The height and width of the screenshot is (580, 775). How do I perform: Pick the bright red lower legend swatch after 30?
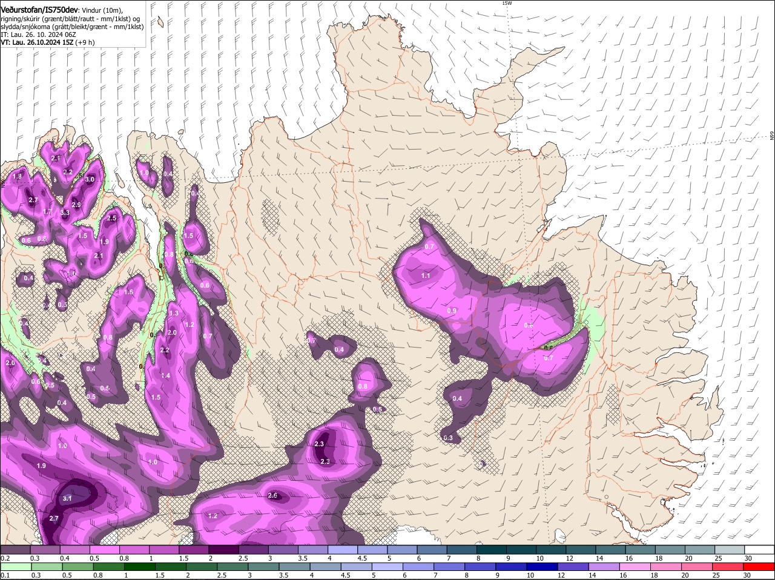[x=759, y=567]
